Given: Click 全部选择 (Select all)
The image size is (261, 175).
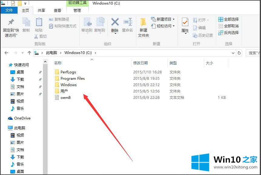Looking at the screenshot, I should [229, 19].
